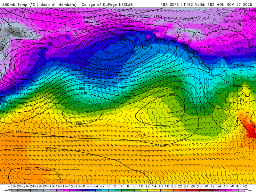Select the 10 label on the color scale
The width and height of the screenshot is (256, 192).
point(141,186)
